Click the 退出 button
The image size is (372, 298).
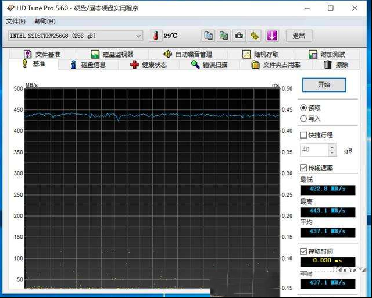[299, 36]
